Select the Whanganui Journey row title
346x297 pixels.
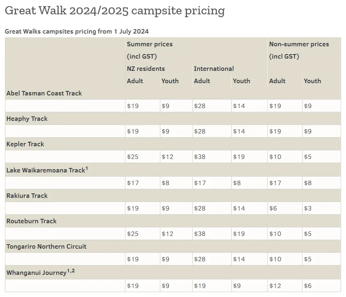[x=36, y=272]
